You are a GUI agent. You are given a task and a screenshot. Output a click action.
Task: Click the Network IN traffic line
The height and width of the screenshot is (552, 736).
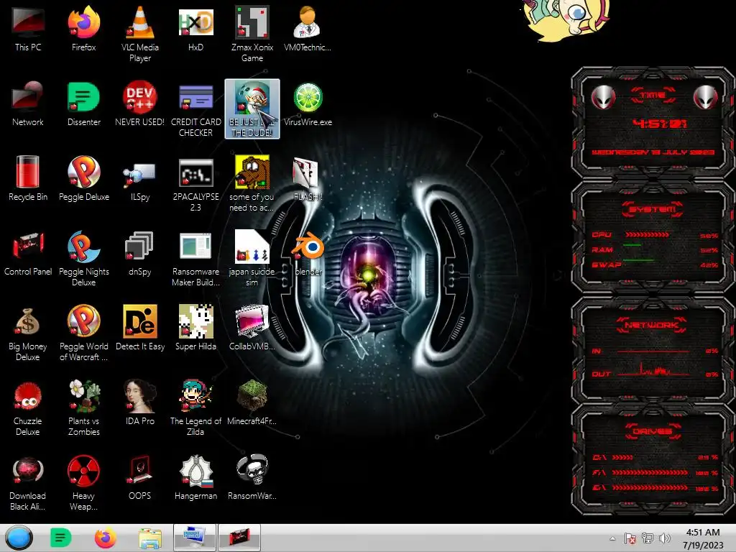click(x=653, y=351)
